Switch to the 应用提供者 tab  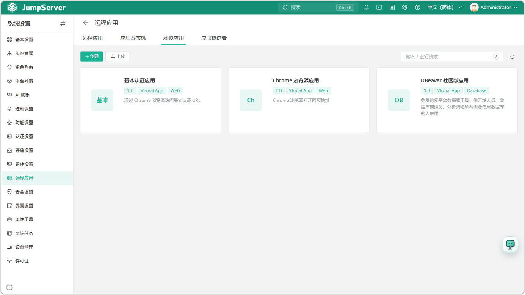[214, 38]
